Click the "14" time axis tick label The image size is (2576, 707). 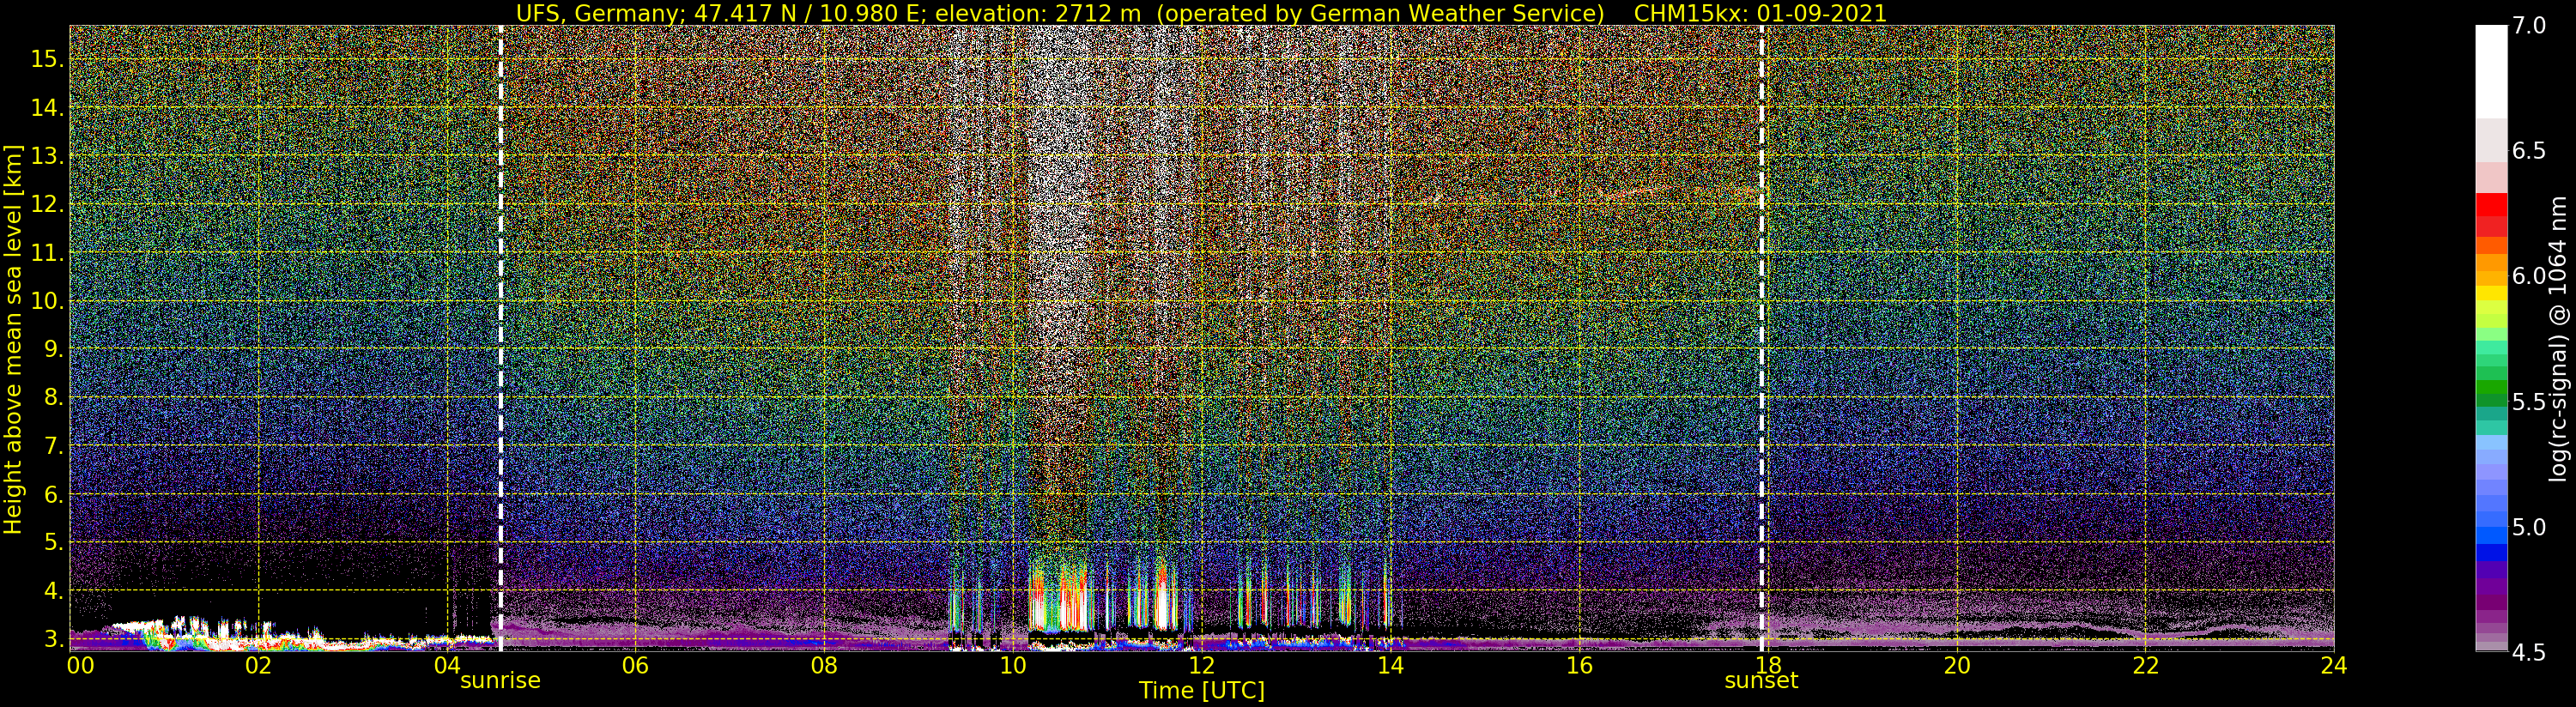point(1390,666)
